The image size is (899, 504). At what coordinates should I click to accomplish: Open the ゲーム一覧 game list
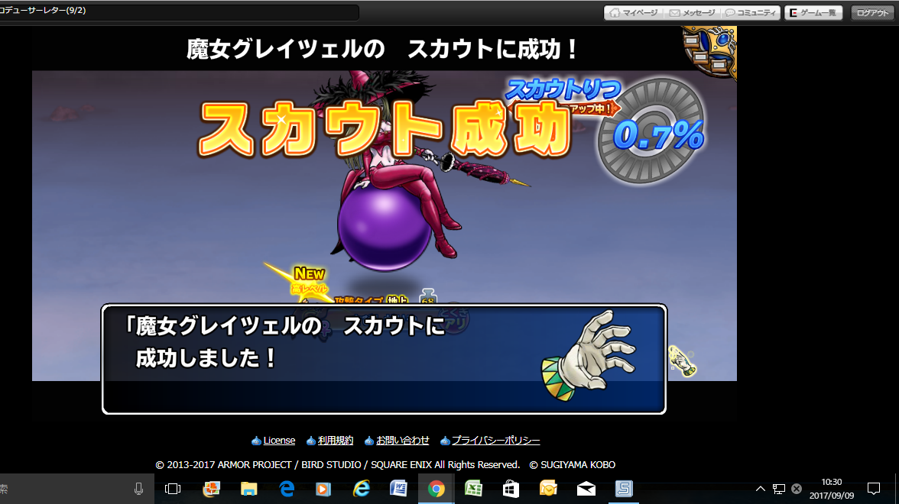813,13
